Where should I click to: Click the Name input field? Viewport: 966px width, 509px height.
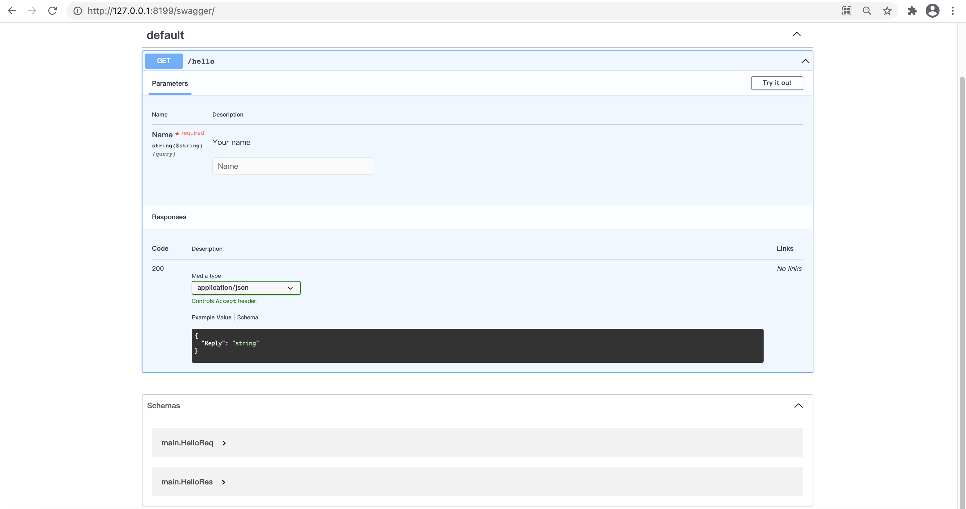[x=293, y=166]
